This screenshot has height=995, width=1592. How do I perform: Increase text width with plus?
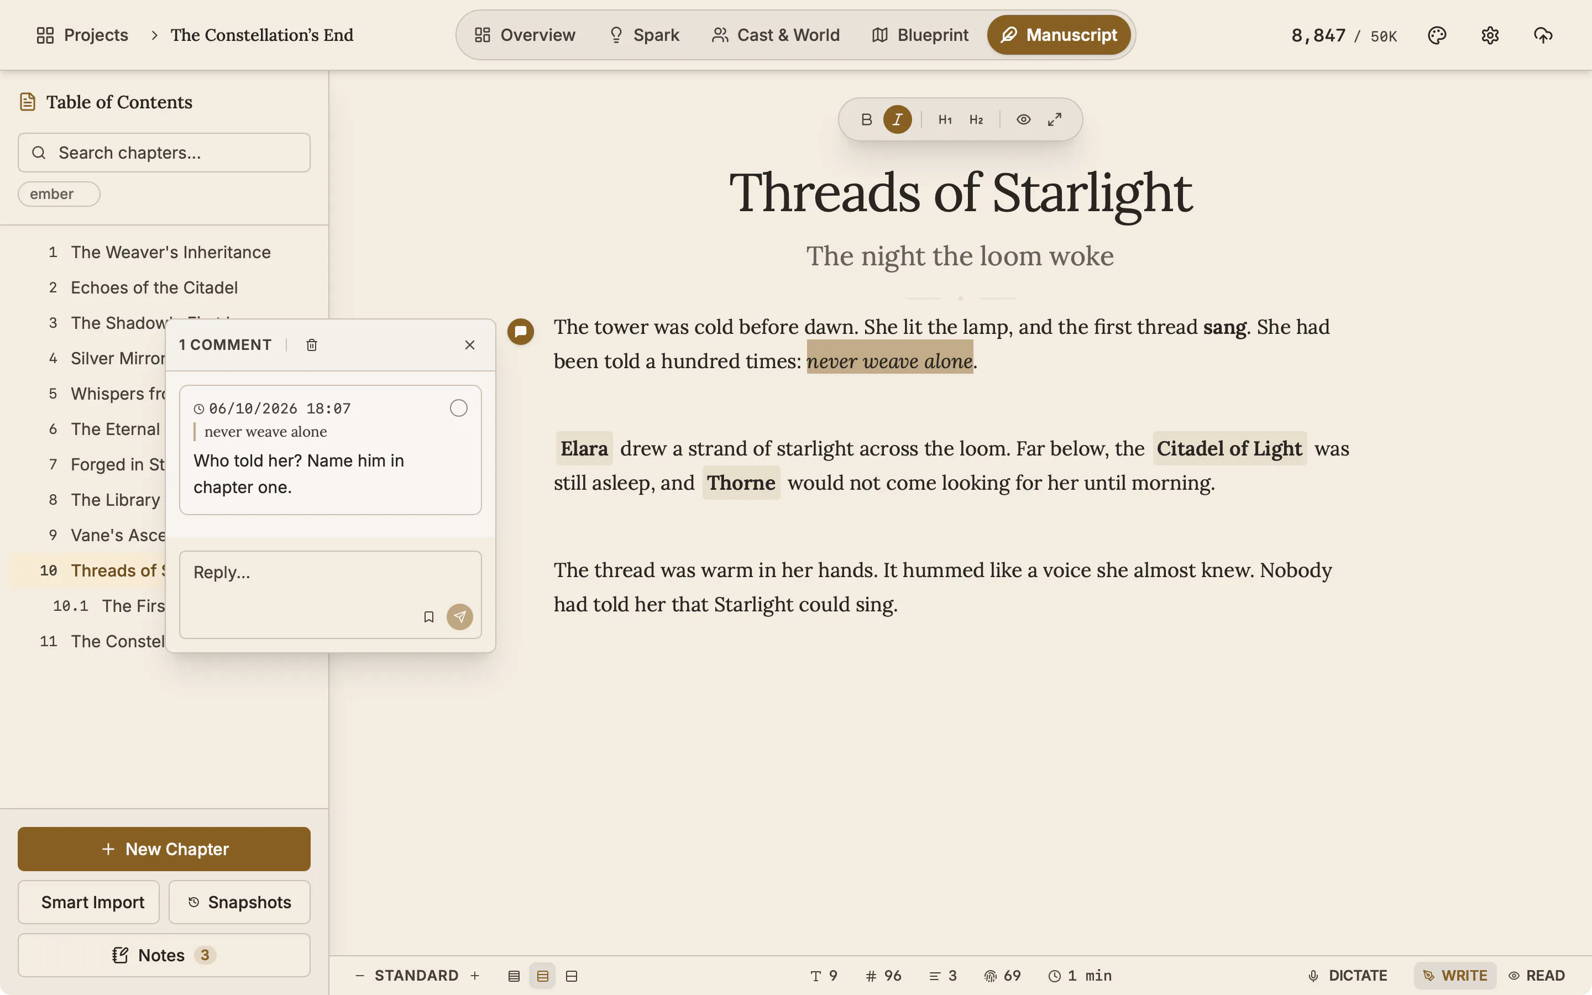tap(475, 975)
